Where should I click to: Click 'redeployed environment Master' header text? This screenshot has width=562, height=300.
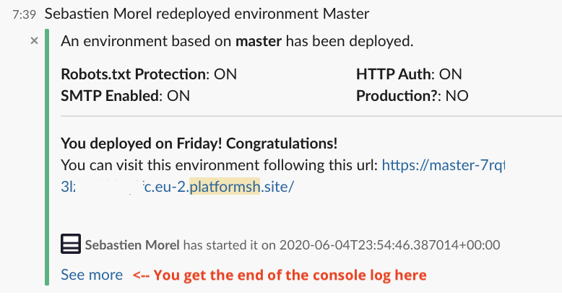pyautogui.click(x=263, y=14)
